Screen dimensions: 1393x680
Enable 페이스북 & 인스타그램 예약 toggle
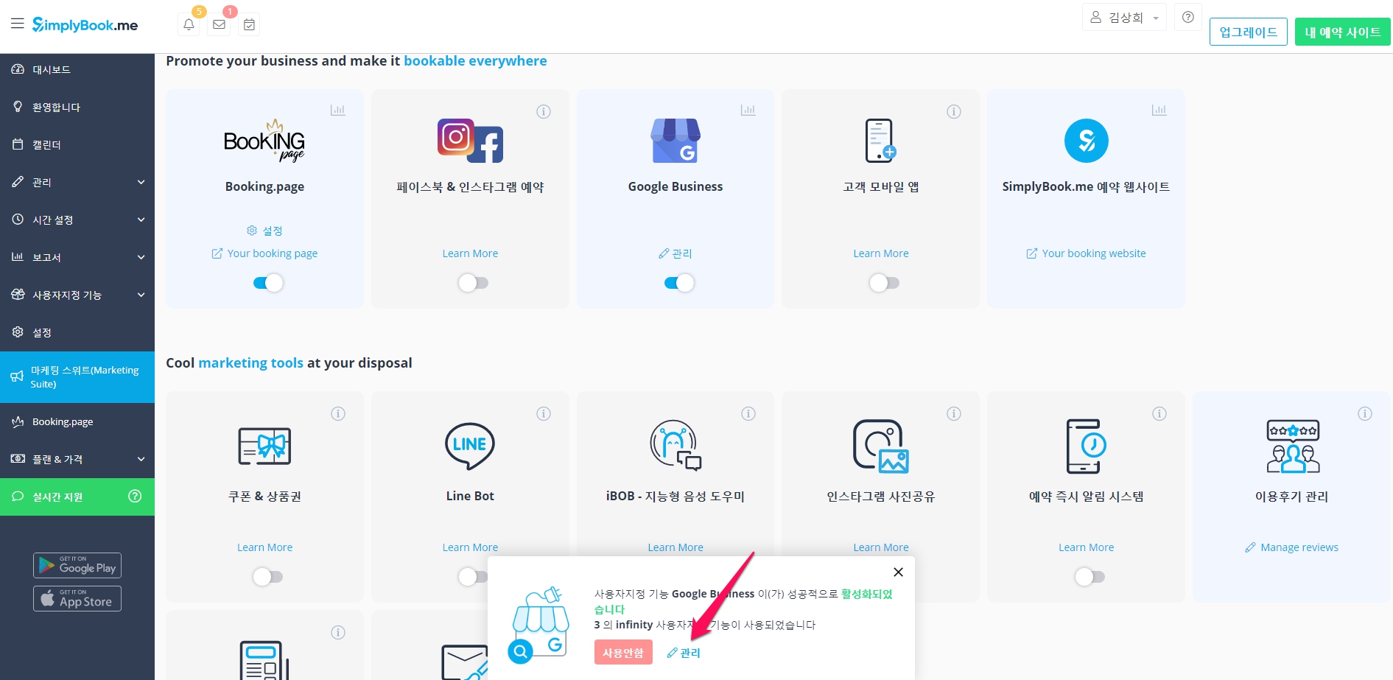[x=473, y=283]
